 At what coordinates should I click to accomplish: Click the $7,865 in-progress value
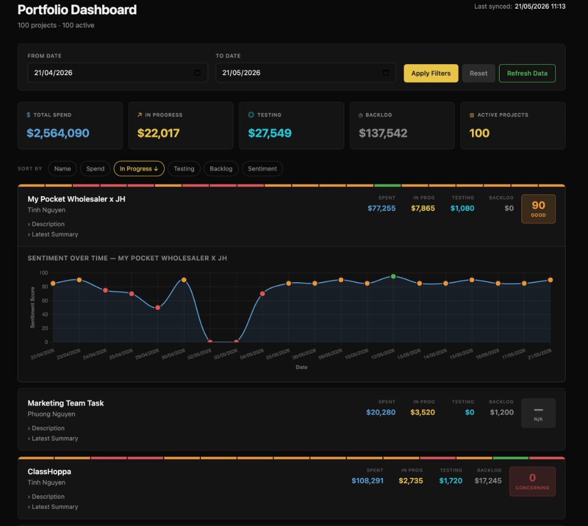click(423, 208)
